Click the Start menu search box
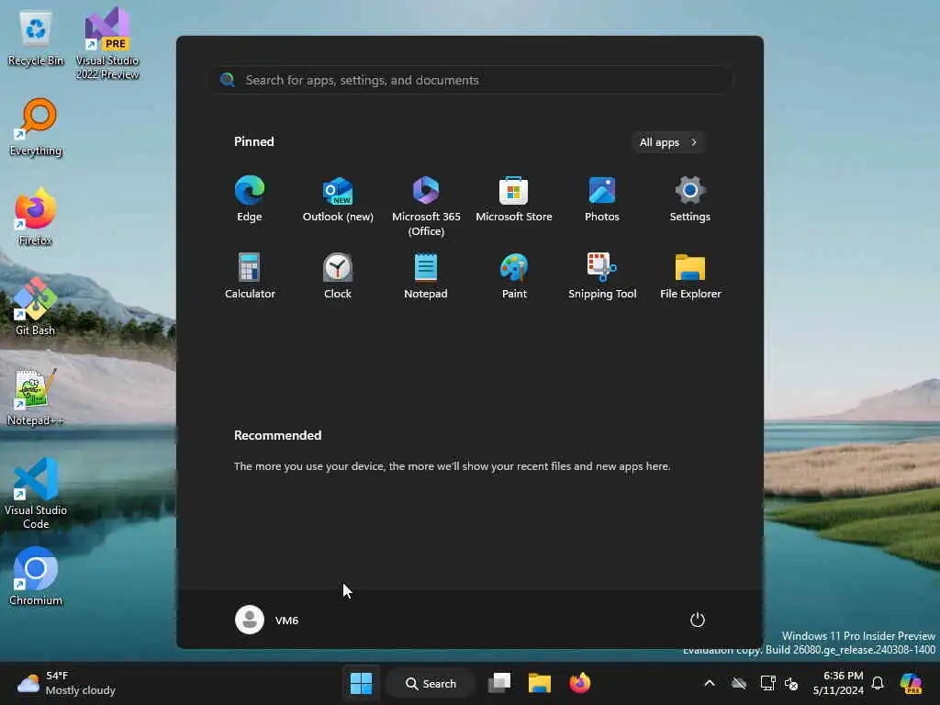The width and height of the screenshot is (940, 705). point(470,80)
